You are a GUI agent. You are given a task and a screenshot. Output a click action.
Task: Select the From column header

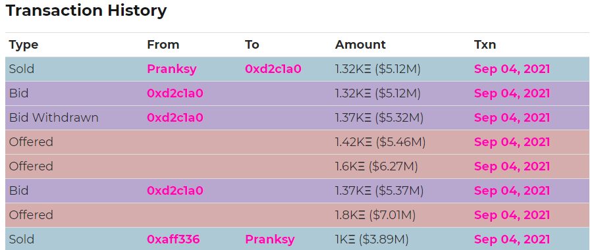(x=163, y=45)
